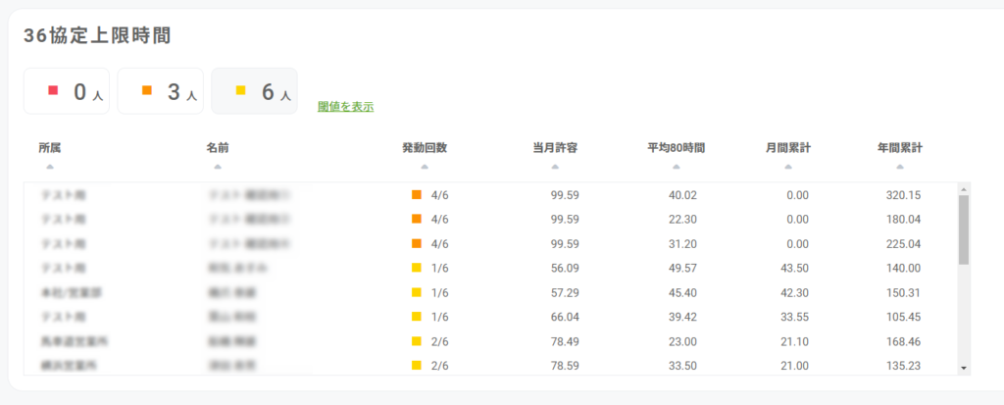This screenshot has height=405, width=1004.
Task: Click the 43.50 月間累計 cell
Action: click(793, 268)
